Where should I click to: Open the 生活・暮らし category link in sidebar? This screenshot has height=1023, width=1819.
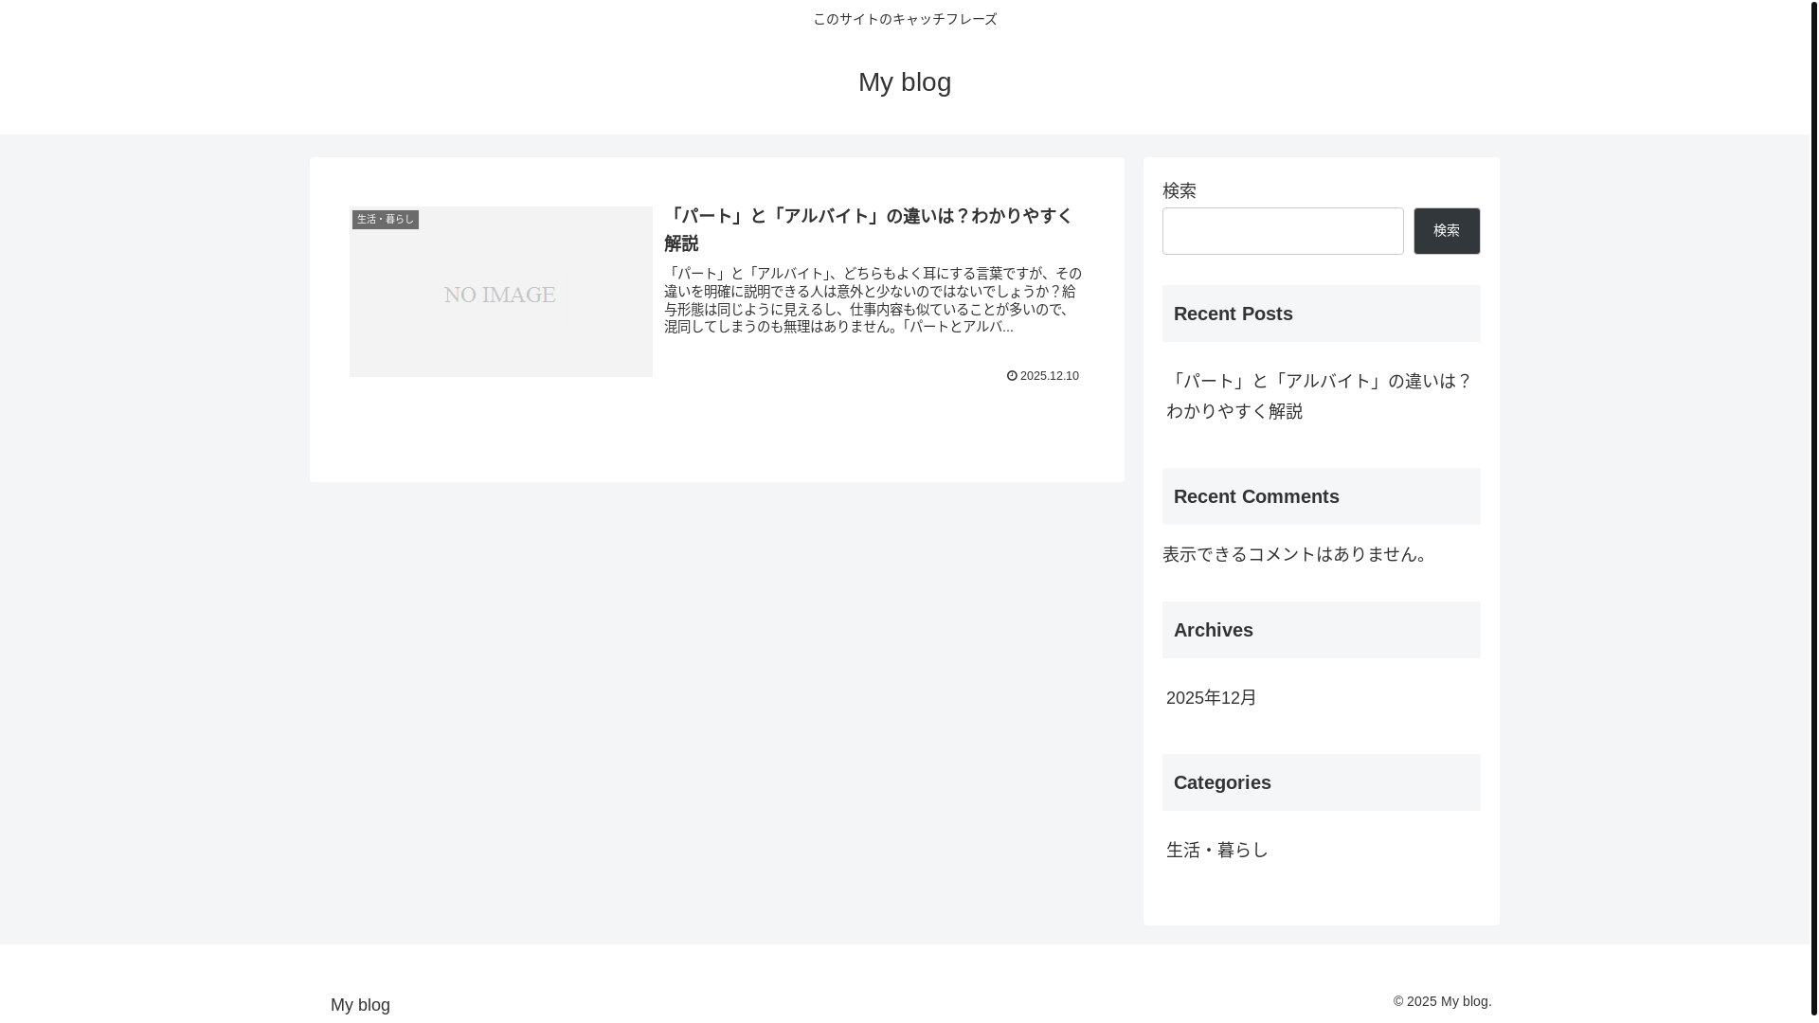click(1216, 851)
